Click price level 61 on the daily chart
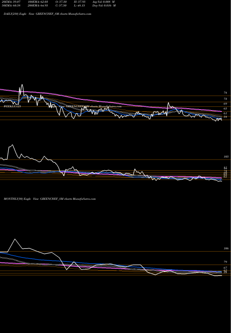Screen dimensions: 231x333 225,113
